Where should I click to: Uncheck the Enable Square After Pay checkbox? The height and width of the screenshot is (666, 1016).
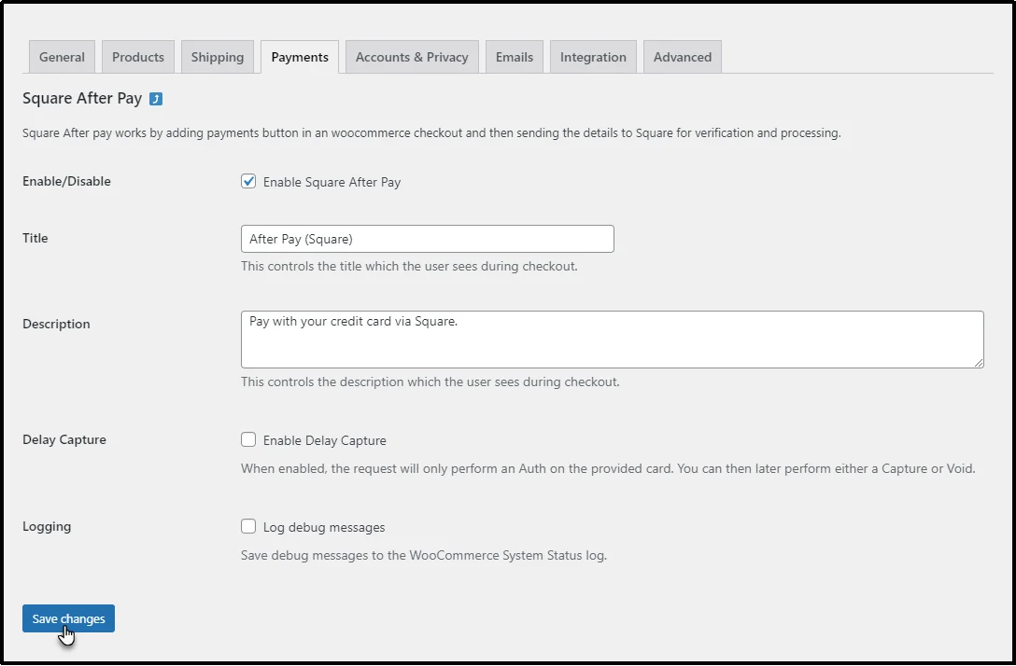(x=248, y=181)
